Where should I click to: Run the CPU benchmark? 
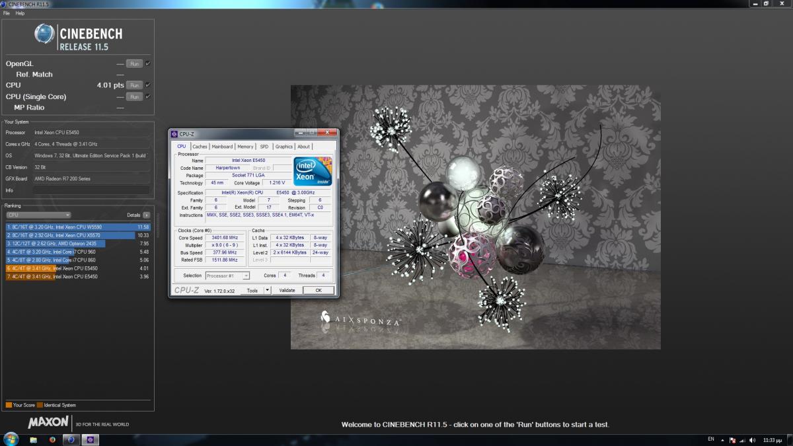coord(134,85)
